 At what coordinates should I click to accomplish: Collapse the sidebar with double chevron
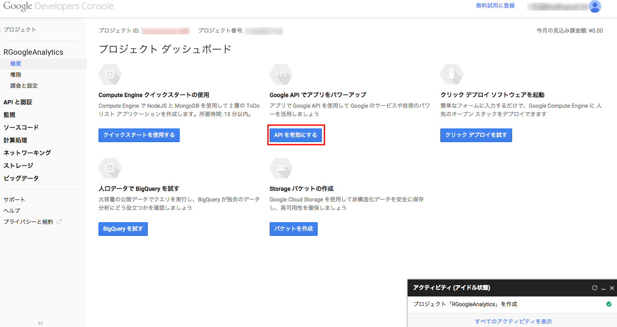[x=41, y=323]
